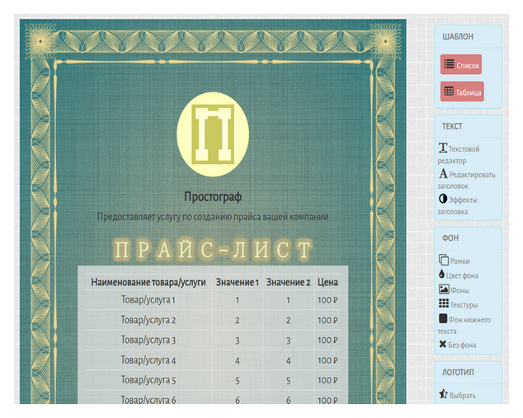The height and width of the screenshot is (418, 523).
Task: Click Значение 2 cell in Товар/услуга 4 row
Action: (x=288, y=361)
